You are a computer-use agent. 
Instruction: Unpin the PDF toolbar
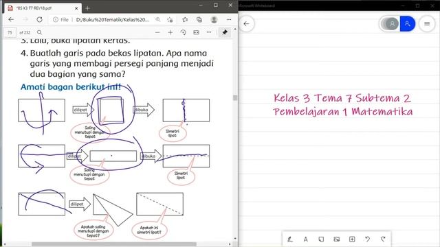(225, 32)
